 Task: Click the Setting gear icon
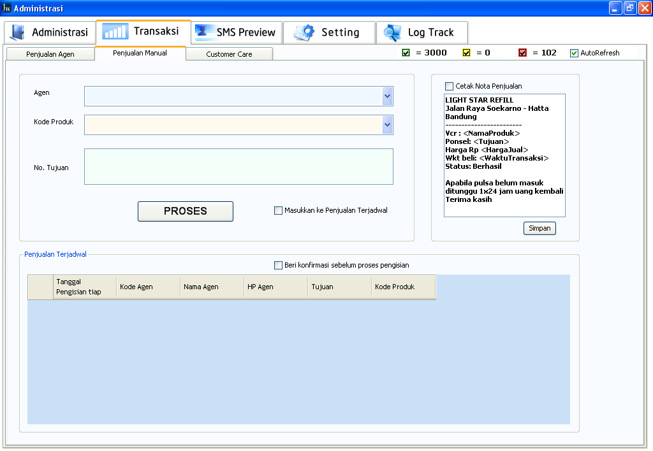click(x=304, y=32)
